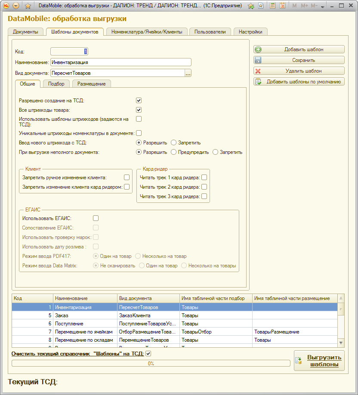Toggle Разрешено создание на ТСД checkbox
358x395 pixels.
click(139, 101)
